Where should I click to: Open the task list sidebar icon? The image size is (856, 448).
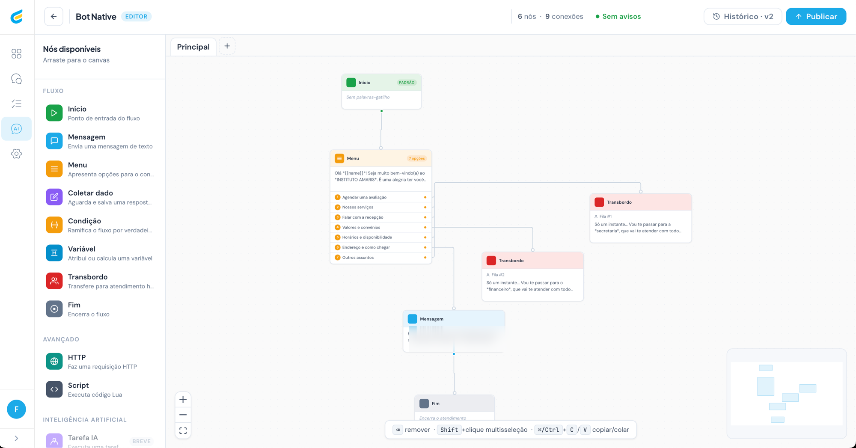point(16,104)
